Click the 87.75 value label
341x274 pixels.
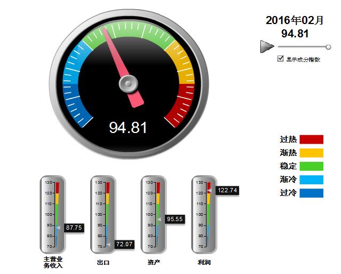(x=74, y=228)
